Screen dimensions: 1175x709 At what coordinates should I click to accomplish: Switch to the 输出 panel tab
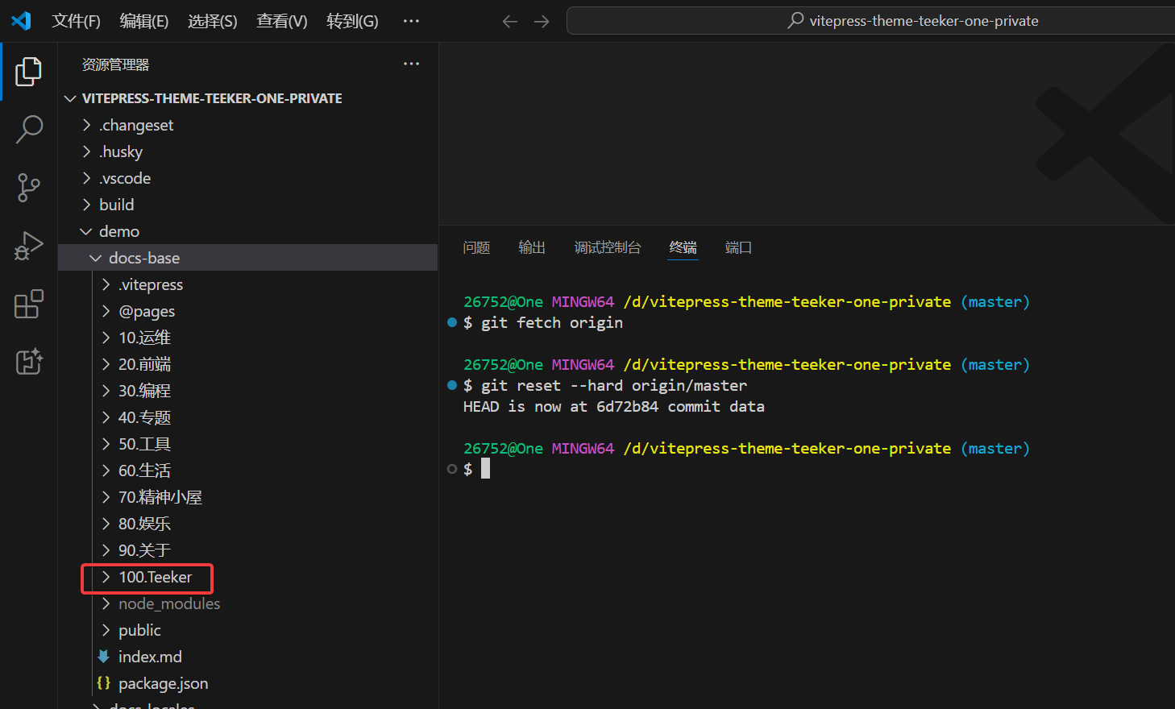532,247
